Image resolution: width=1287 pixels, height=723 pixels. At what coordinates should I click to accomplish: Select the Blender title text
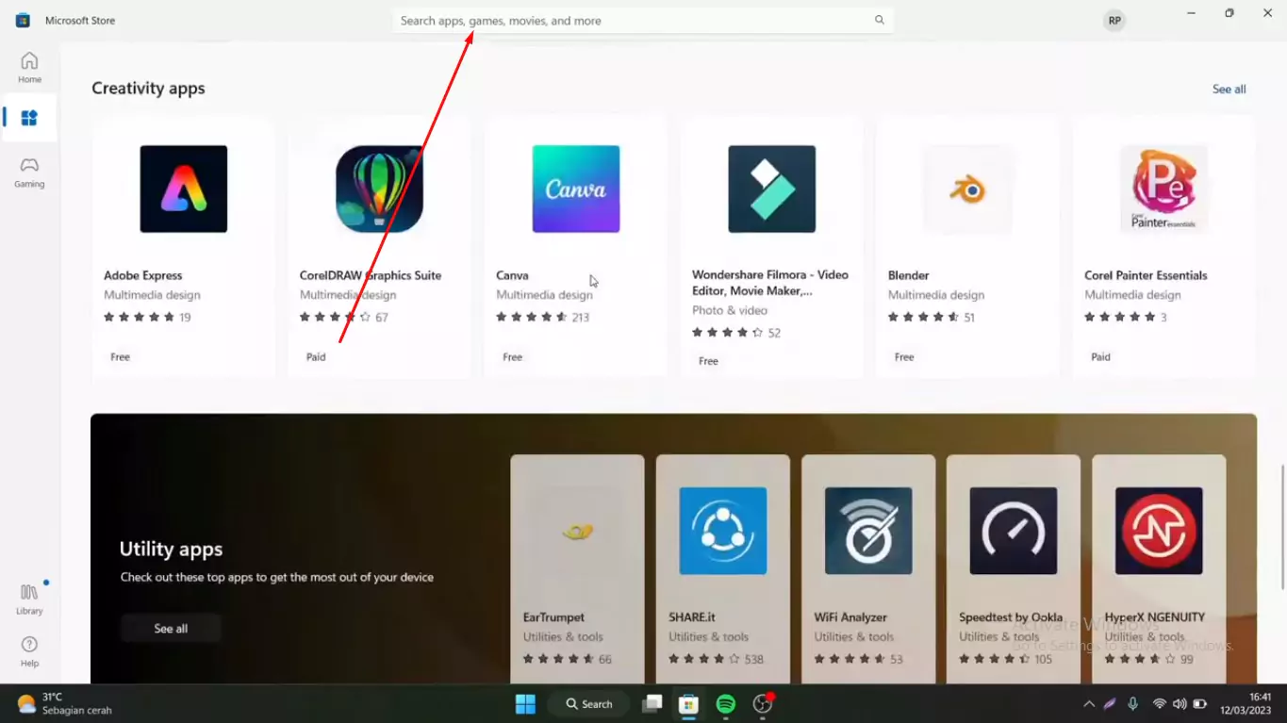pyautogui.click(x=908, y=275)
